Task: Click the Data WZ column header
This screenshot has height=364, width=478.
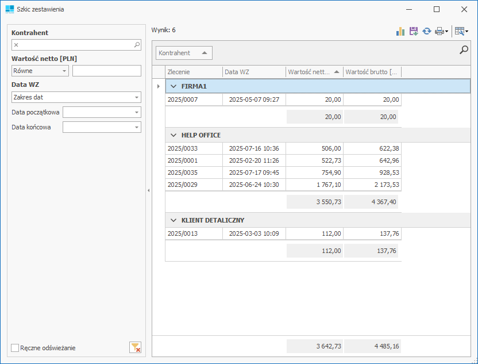Action: pyautogui.click(x=253, y=72)
